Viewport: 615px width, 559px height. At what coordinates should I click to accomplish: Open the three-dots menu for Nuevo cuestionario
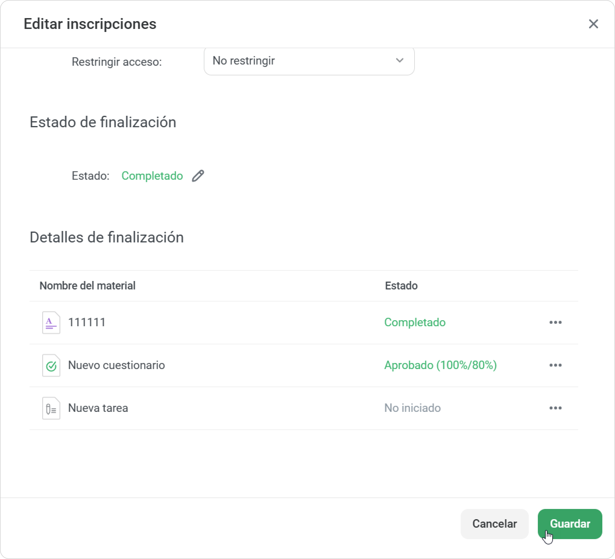click(x=555, y=365)
